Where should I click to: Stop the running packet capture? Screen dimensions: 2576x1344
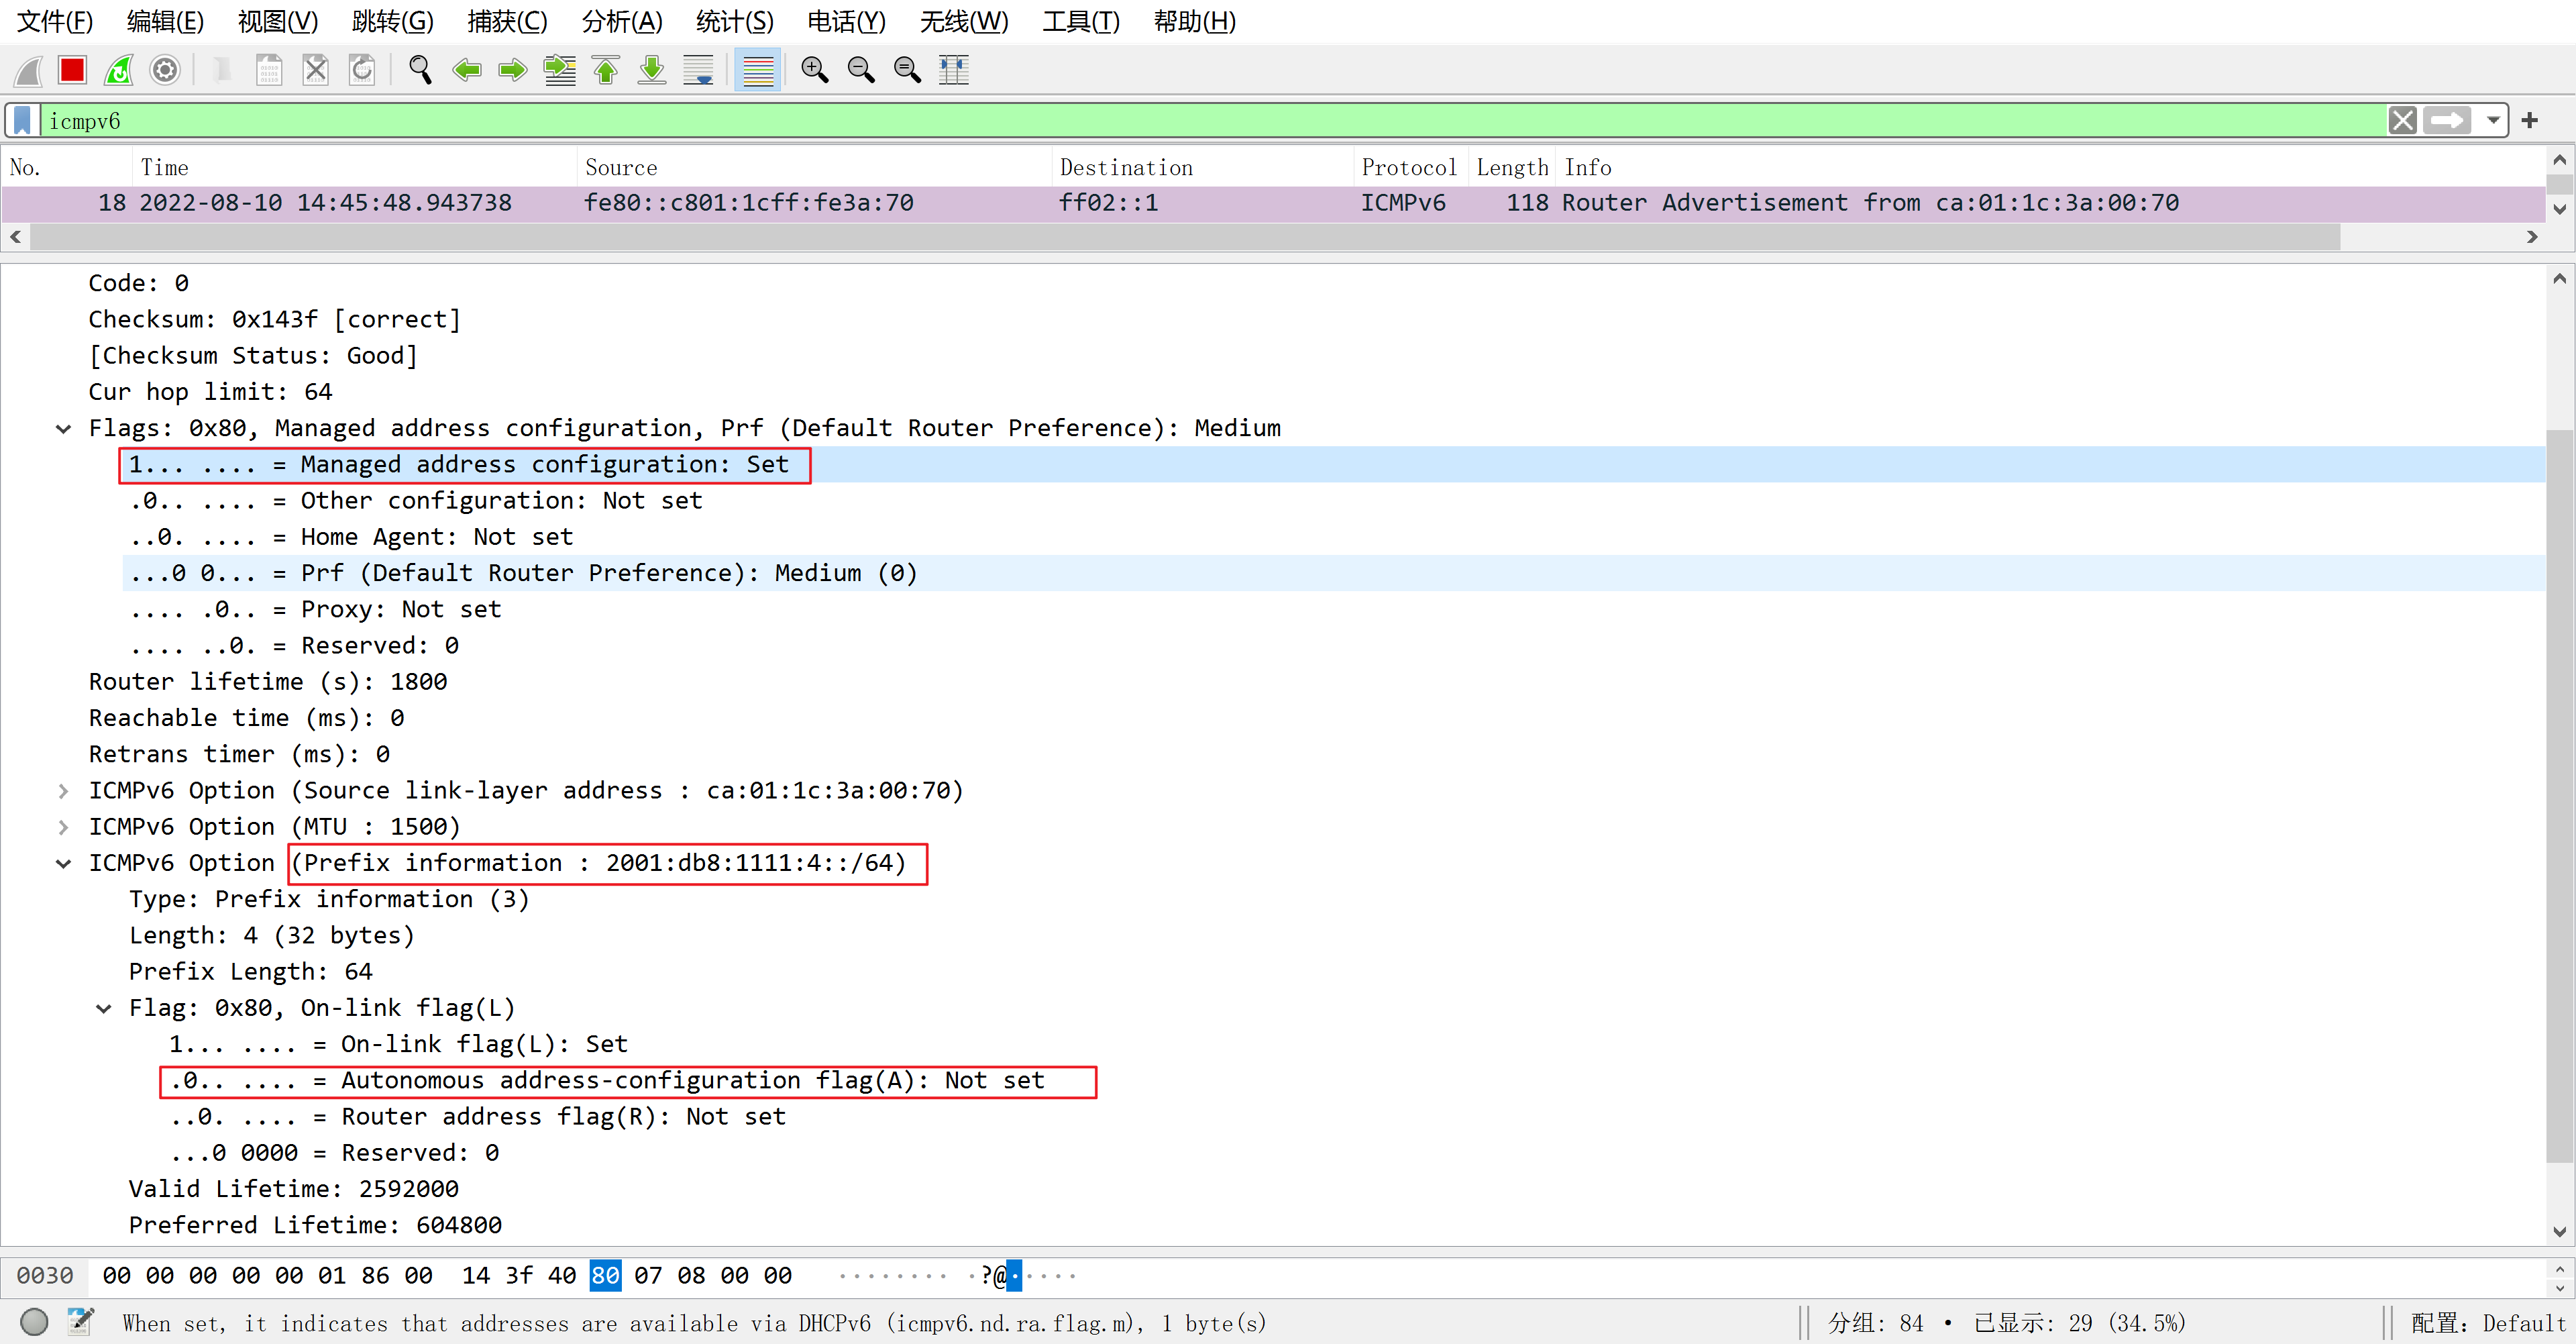(x=72, y=70)
